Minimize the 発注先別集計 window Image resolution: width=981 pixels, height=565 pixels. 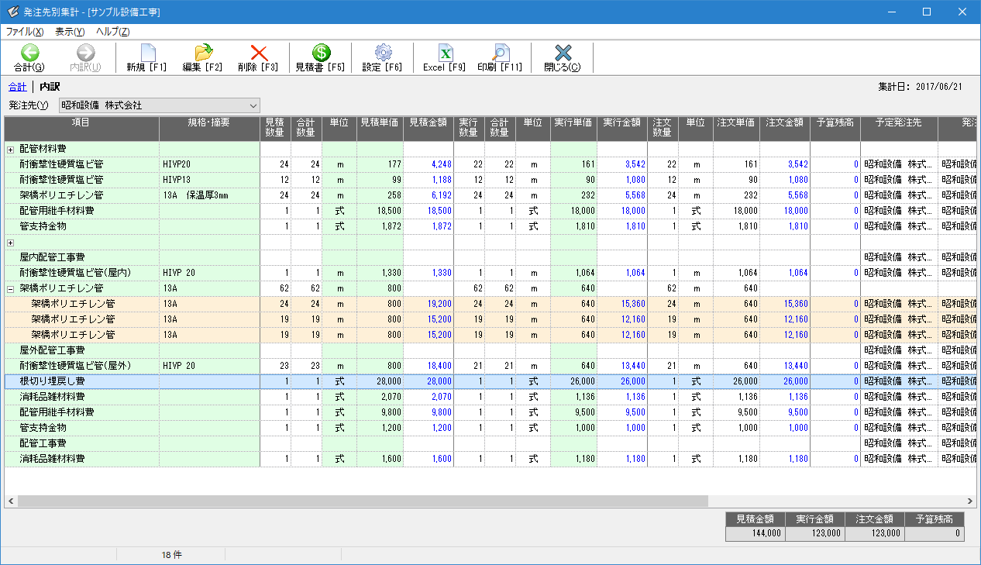pos(891,12)
